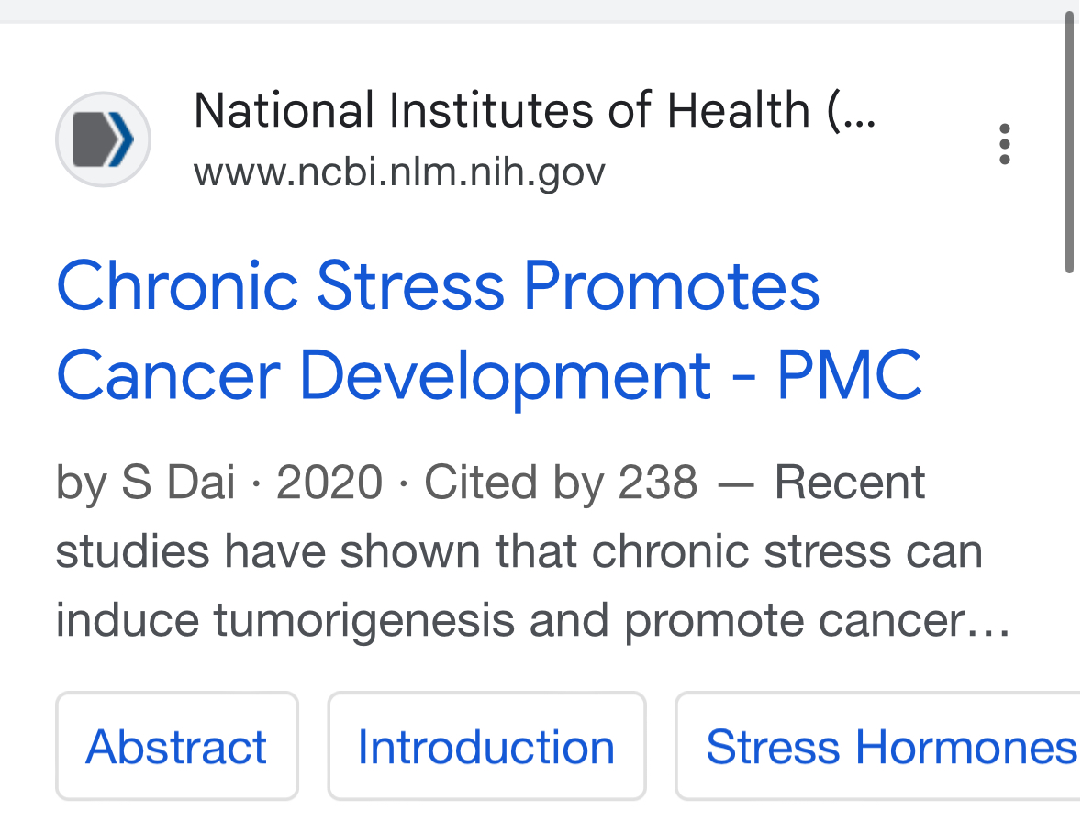
Task: Jump to the Abstract section chip
Action: (x=176, y=746)
